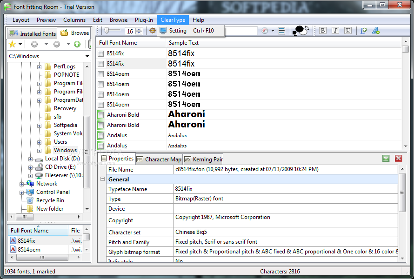Go back using the left arrow icon
The width and height of the screenshot is (414, 279).
coord(34,44)
